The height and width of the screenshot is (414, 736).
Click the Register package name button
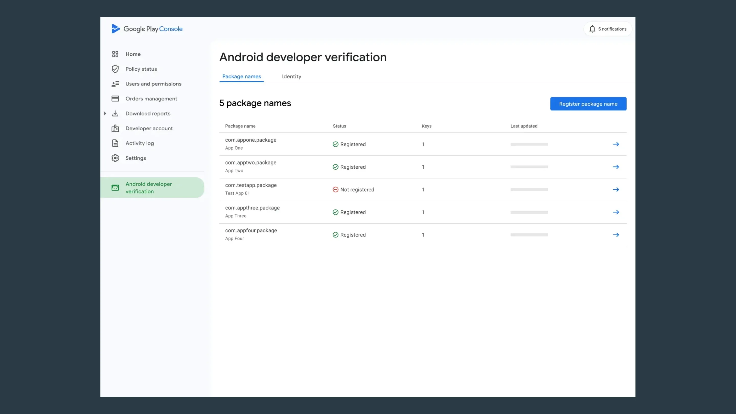click(x=588, y=104)
